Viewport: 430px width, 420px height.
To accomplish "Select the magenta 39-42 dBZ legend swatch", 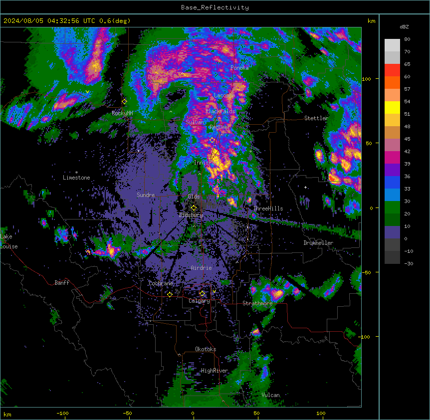I will pos(392,157).
